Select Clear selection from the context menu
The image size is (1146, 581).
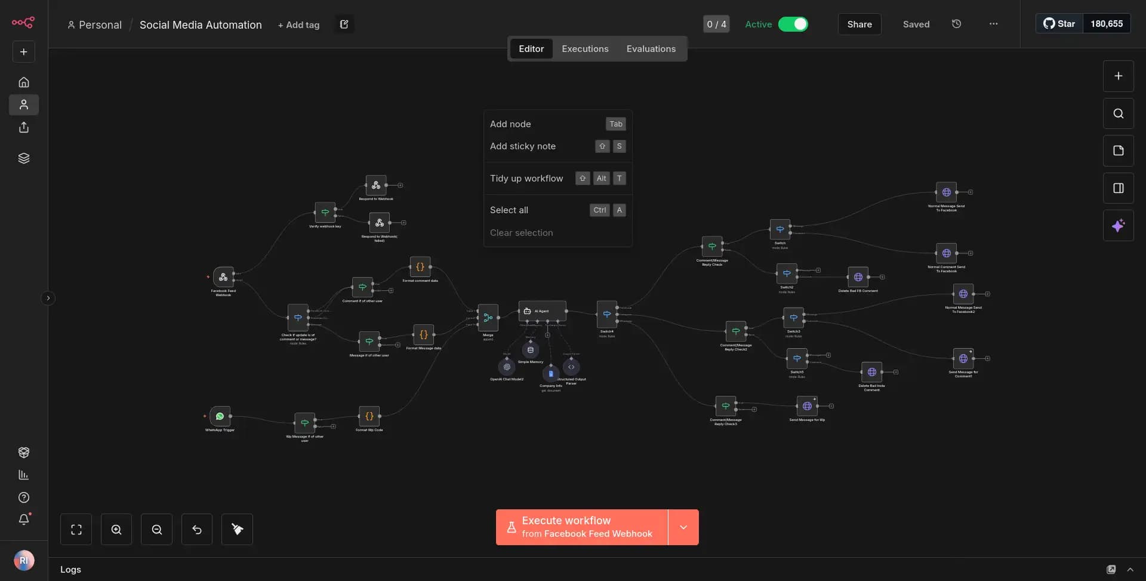click(x=521, y=232)
